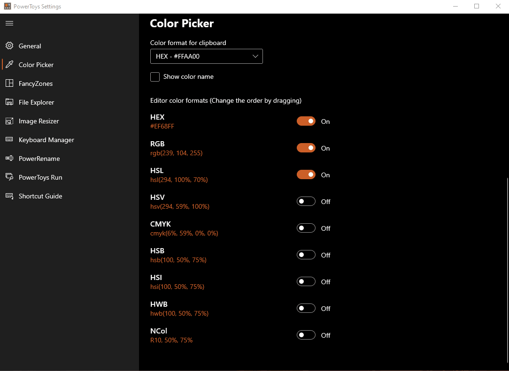Enable the CMYK color format
Screen dimensions: 509x371
(306, 228)
